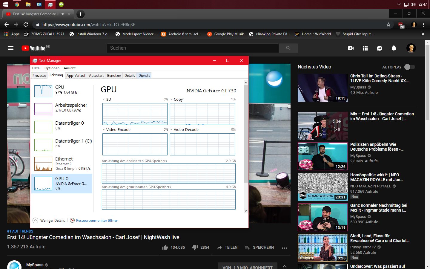Open YouTube messages icon

[x=380, y=48]
